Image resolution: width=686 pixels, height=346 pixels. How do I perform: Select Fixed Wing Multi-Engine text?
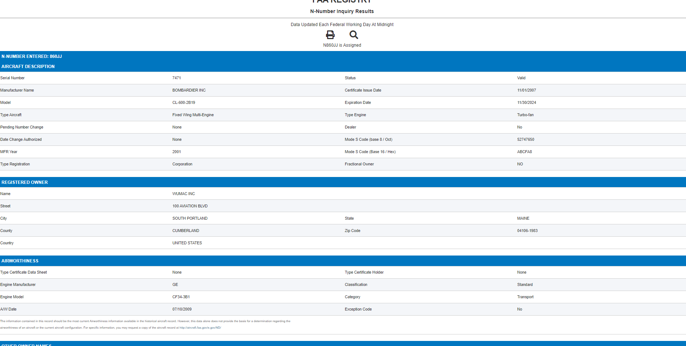[193, 115]
